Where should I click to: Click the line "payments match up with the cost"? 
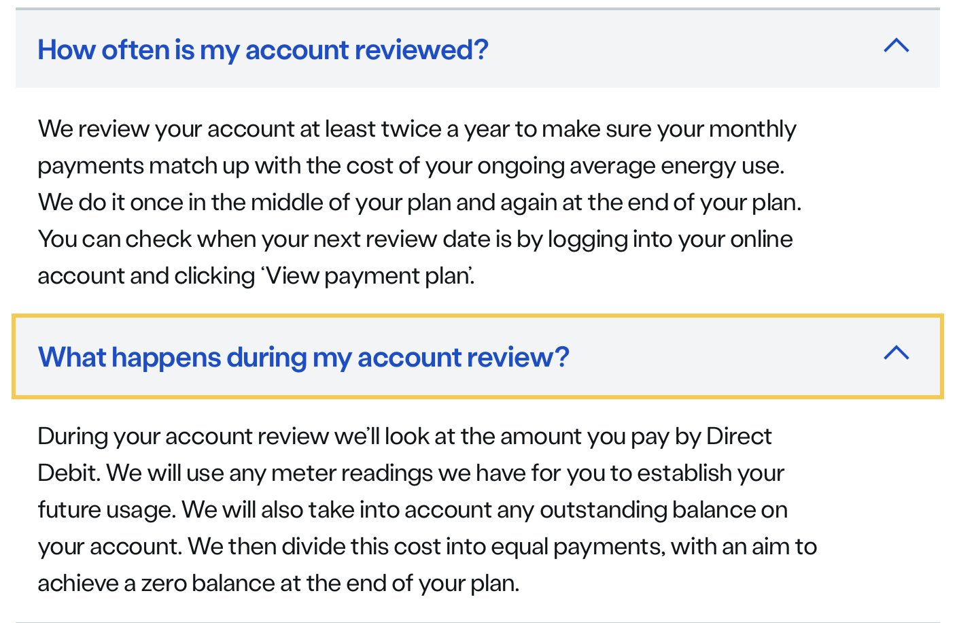411,166
